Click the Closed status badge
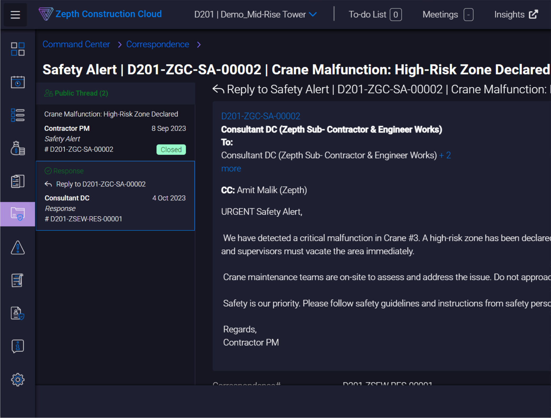This screenshot has width=551, height=418. 171,150
